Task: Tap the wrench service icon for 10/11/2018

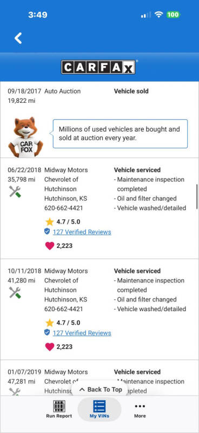Action: pyautogui.click(x=15, y=292)
